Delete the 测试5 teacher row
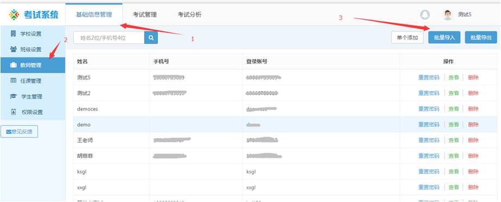Viewport: 501px width, 202px height. (x=473, y=77)
